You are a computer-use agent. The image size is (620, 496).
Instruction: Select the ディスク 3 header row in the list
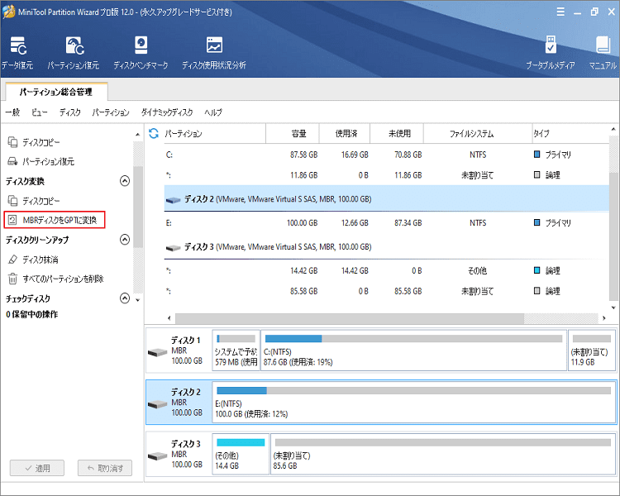coord(386,247)
